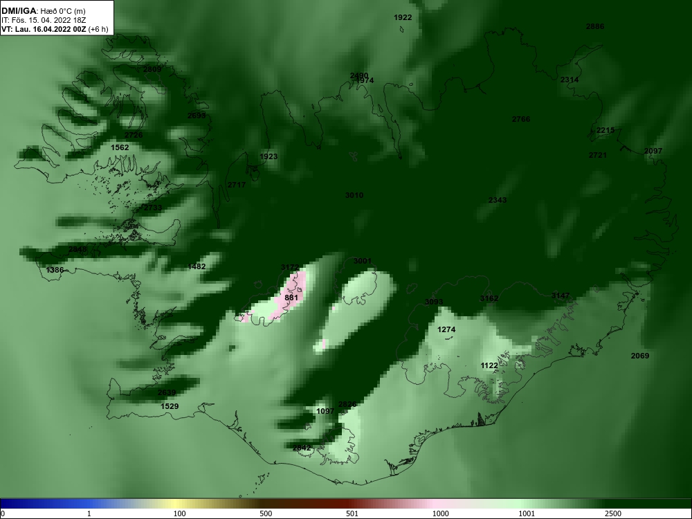692x519 pixels.
Task: Click the value label 2826
Action: click(347, 404)
